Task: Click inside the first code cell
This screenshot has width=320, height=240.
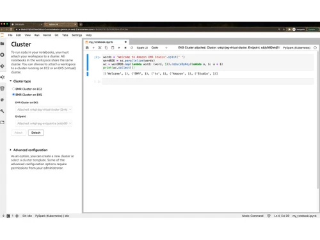Action: pyautogui.click(x=208, y=62)
